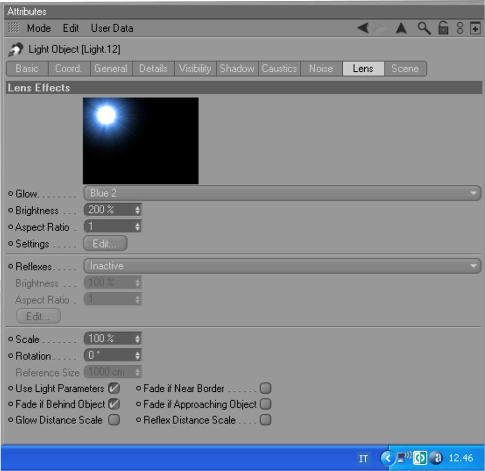
Task: Open the network connection tray icon
Action: click(x=404, y=457)
